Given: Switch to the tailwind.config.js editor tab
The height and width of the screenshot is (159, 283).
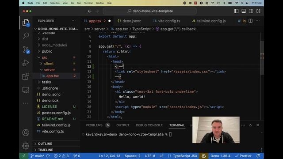Looking at the screenshot, I should [211, 21].
